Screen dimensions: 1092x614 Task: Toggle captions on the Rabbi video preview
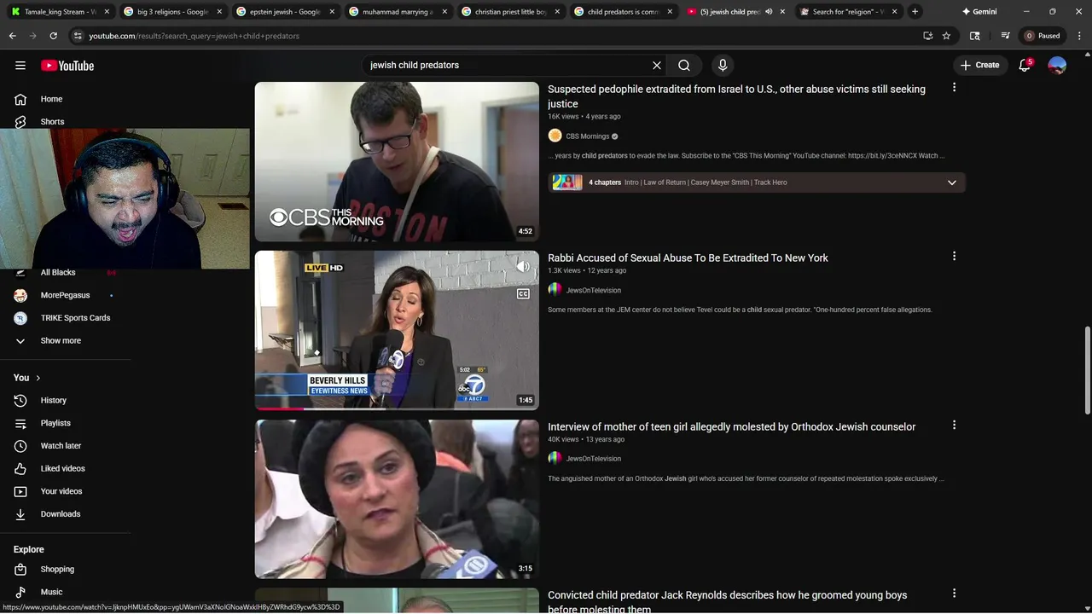point(523,293)
